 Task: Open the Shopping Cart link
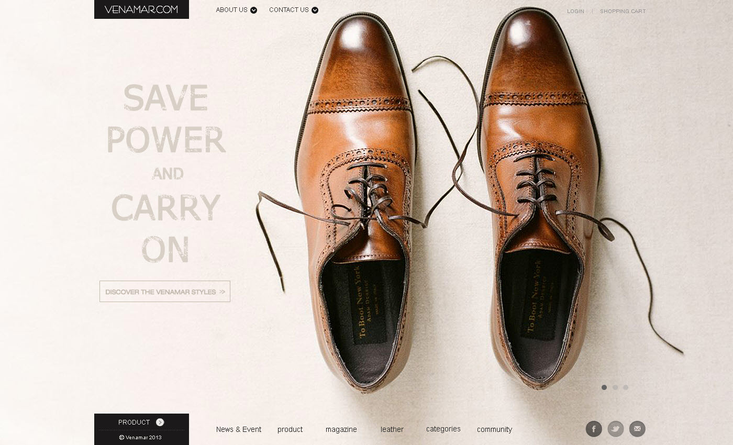coord(623,11)
